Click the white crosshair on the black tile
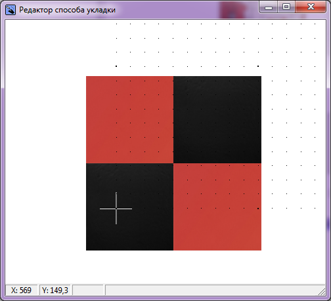Screen dimensions: 331x301 116,209
